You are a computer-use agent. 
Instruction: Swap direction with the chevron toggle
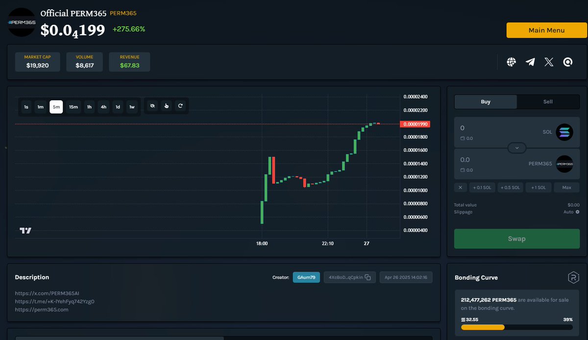click(517, 147)
